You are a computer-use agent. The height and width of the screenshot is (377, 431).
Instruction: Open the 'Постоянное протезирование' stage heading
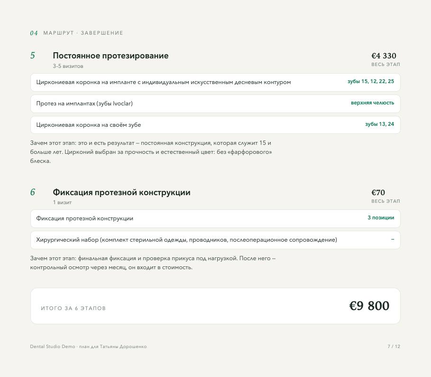110,56
